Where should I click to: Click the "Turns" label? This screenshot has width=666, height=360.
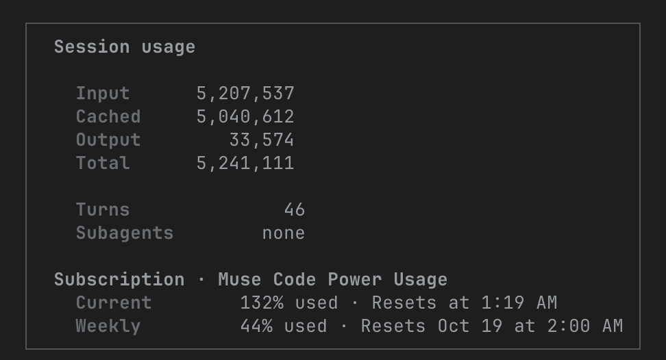[103, 210]
